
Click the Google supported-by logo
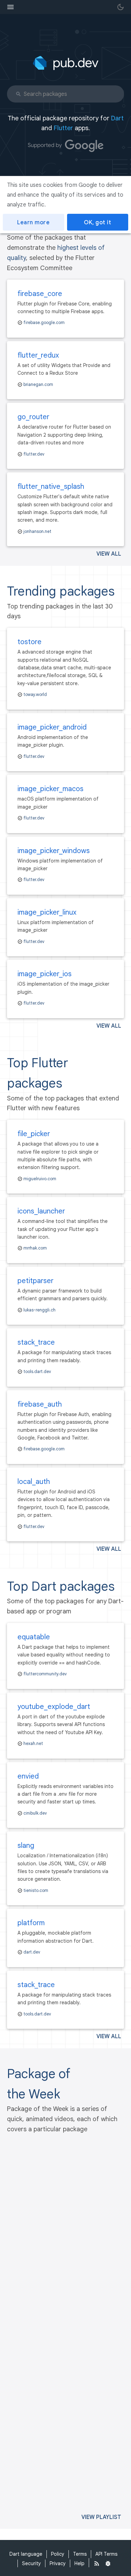point(84,145)
